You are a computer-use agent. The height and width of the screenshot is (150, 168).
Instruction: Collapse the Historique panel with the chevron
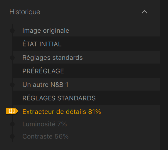(145, 12)
